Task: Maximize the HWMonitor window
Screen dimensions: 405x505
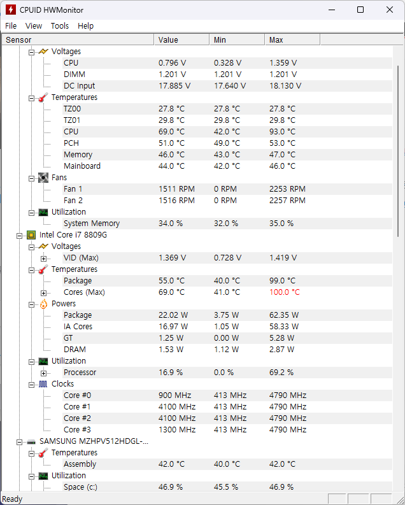Action: point(360,10)
